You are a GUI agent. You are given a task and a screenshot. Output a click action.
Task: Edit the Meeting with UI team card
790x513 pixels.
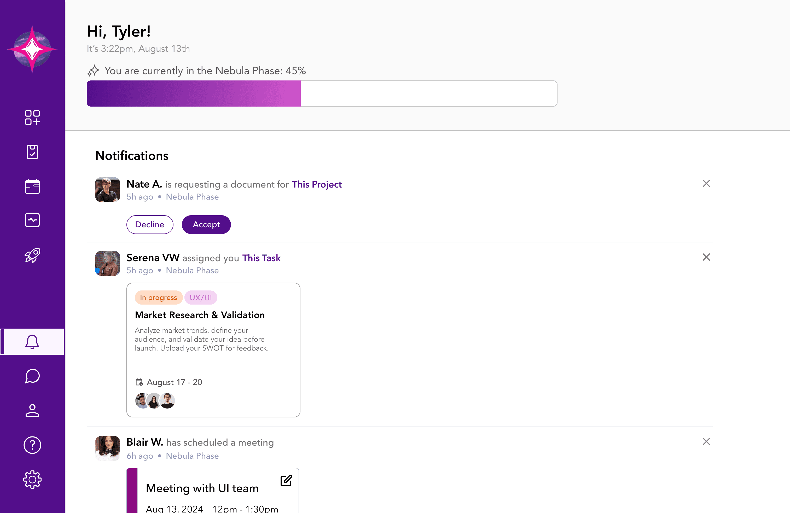click(x=286, y=481)
